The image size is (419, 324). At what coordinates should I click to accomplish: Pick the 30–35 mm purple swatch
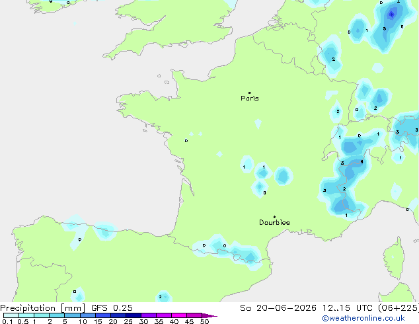(x=149, y=315)
